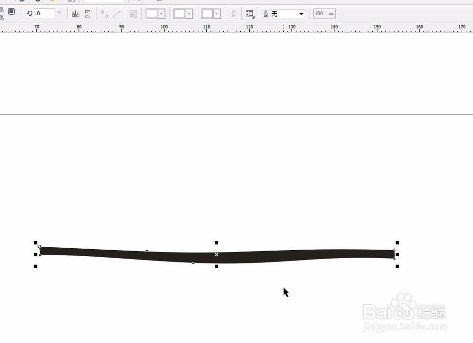
Task: Click ruler mark labeled 150
Action: pyautogui.click(x=377, y=27)
